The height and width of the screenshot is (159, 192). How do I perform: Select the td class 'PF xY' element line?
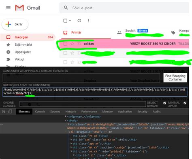click(90, 136)
